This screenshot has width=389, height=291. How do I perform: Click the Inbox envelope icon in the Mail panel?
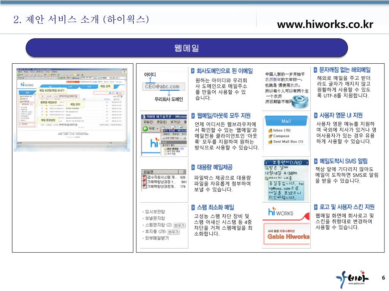tap(270, 130)
